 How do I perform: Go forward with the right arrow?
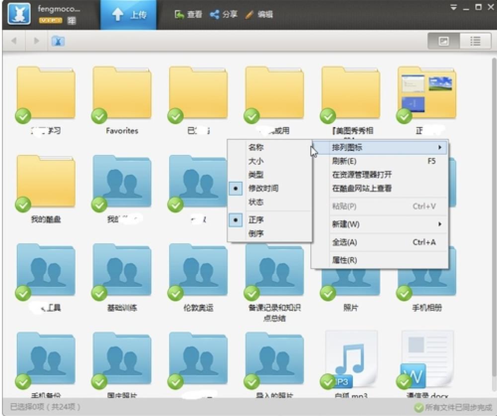[36, 41]
